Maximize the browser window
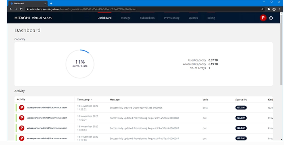Screen dimensions: 284x145 point(272,2)
